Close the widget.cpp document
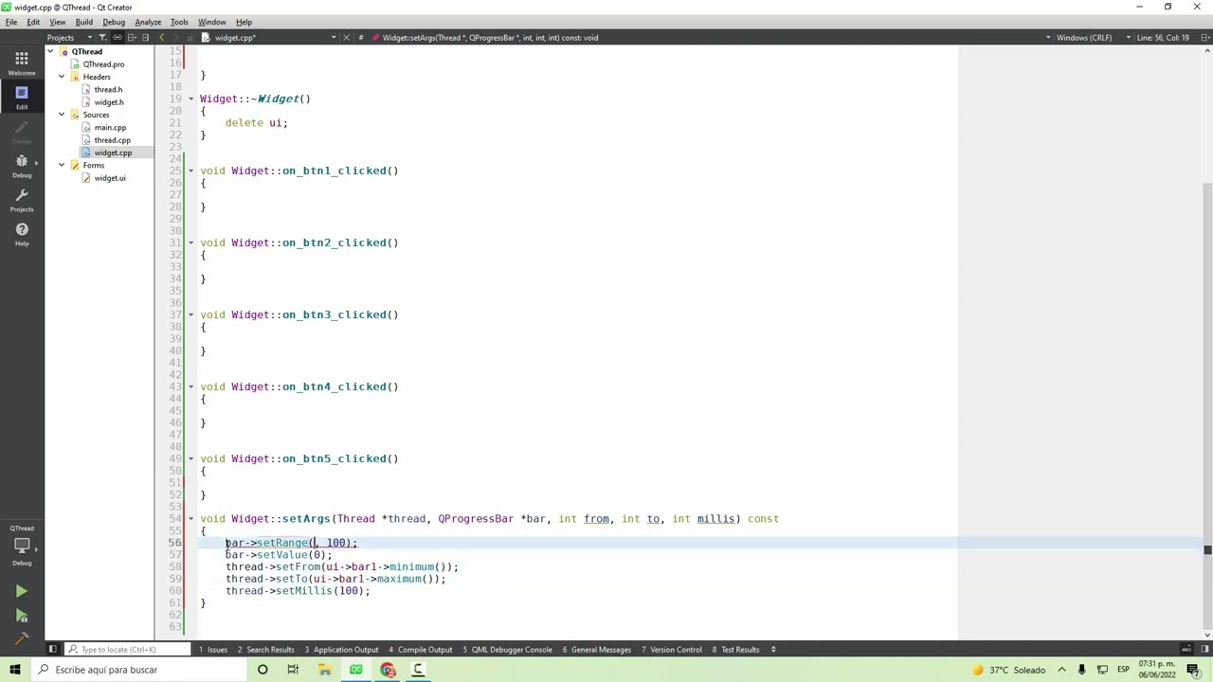1213x682 pixels. pyautogui.click(x=346, y=38)
